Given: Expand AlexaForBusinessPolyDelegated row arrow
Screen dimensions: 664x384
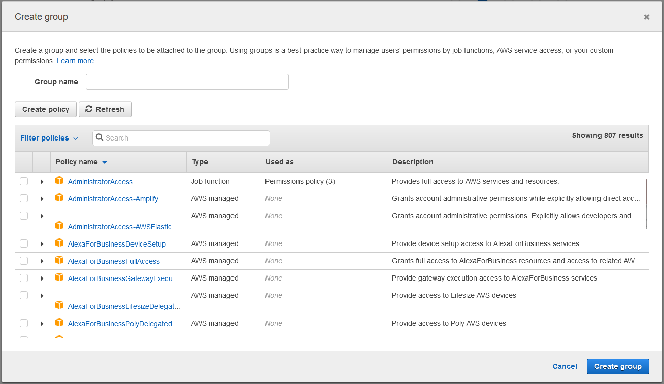Looking at the screenshot, I should click(42, 324).
